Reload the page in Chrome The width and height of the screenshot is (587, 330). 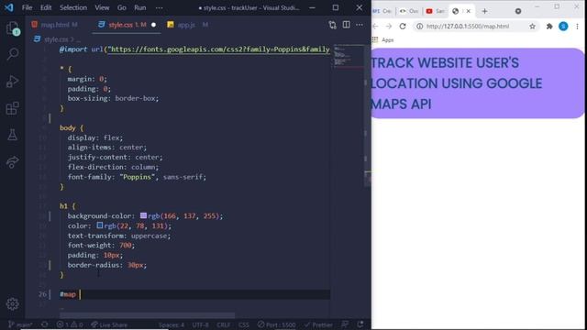point(403,27)
